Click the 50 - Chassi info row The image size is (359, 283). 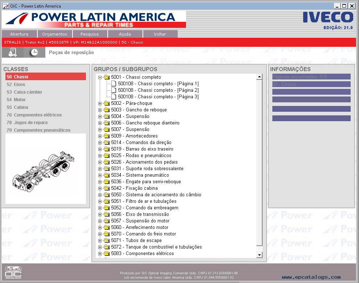(311, 84)
